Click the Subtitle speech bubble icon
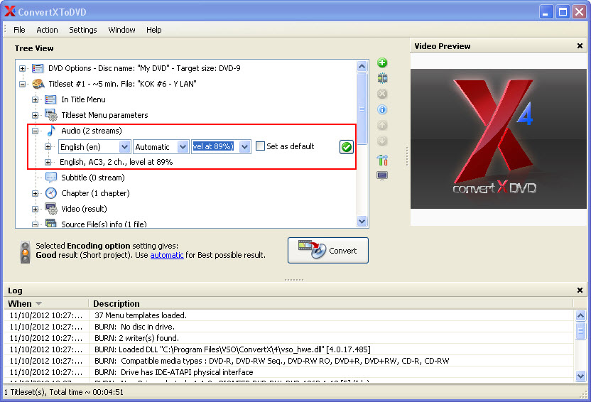The width and height of the screenshot is (591, 402). [x=51, y=178]
